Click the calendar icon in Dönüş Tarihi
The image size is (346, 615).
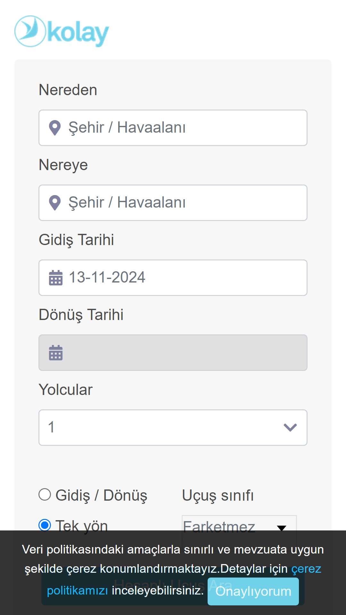(56, 352)
